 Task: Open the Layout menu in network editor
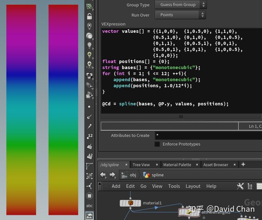[x=193, y=186]
